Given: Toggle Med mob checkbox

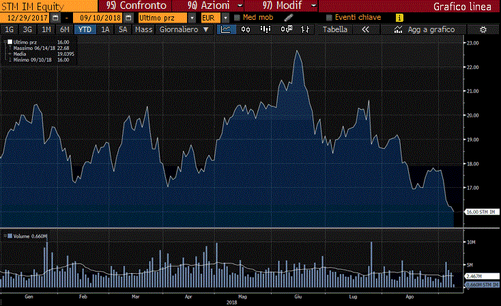Looking at the screenshot, I should 237,18.
